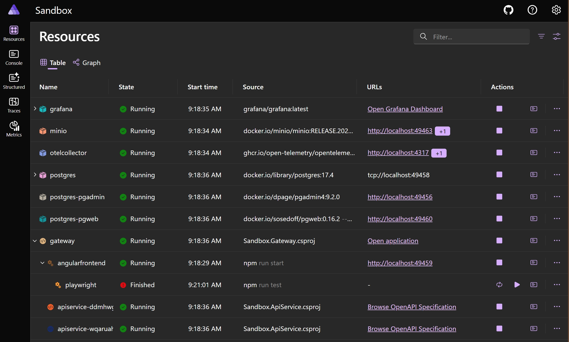Switch to the Graph view tab

[x=87, y=63]
